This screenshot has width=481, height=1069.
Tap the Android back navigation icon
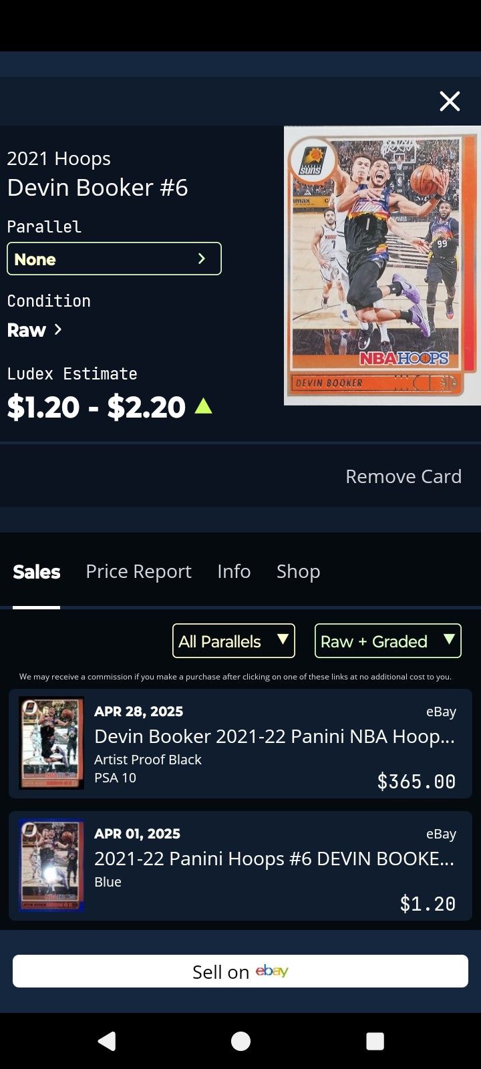coord(107,1041)
